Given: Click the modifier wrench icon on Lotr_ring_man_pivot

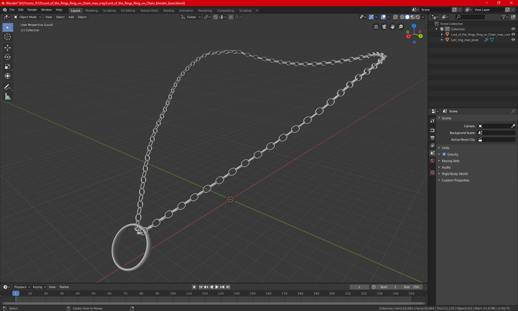Looking at the screenshot, I should coord(486,40).
